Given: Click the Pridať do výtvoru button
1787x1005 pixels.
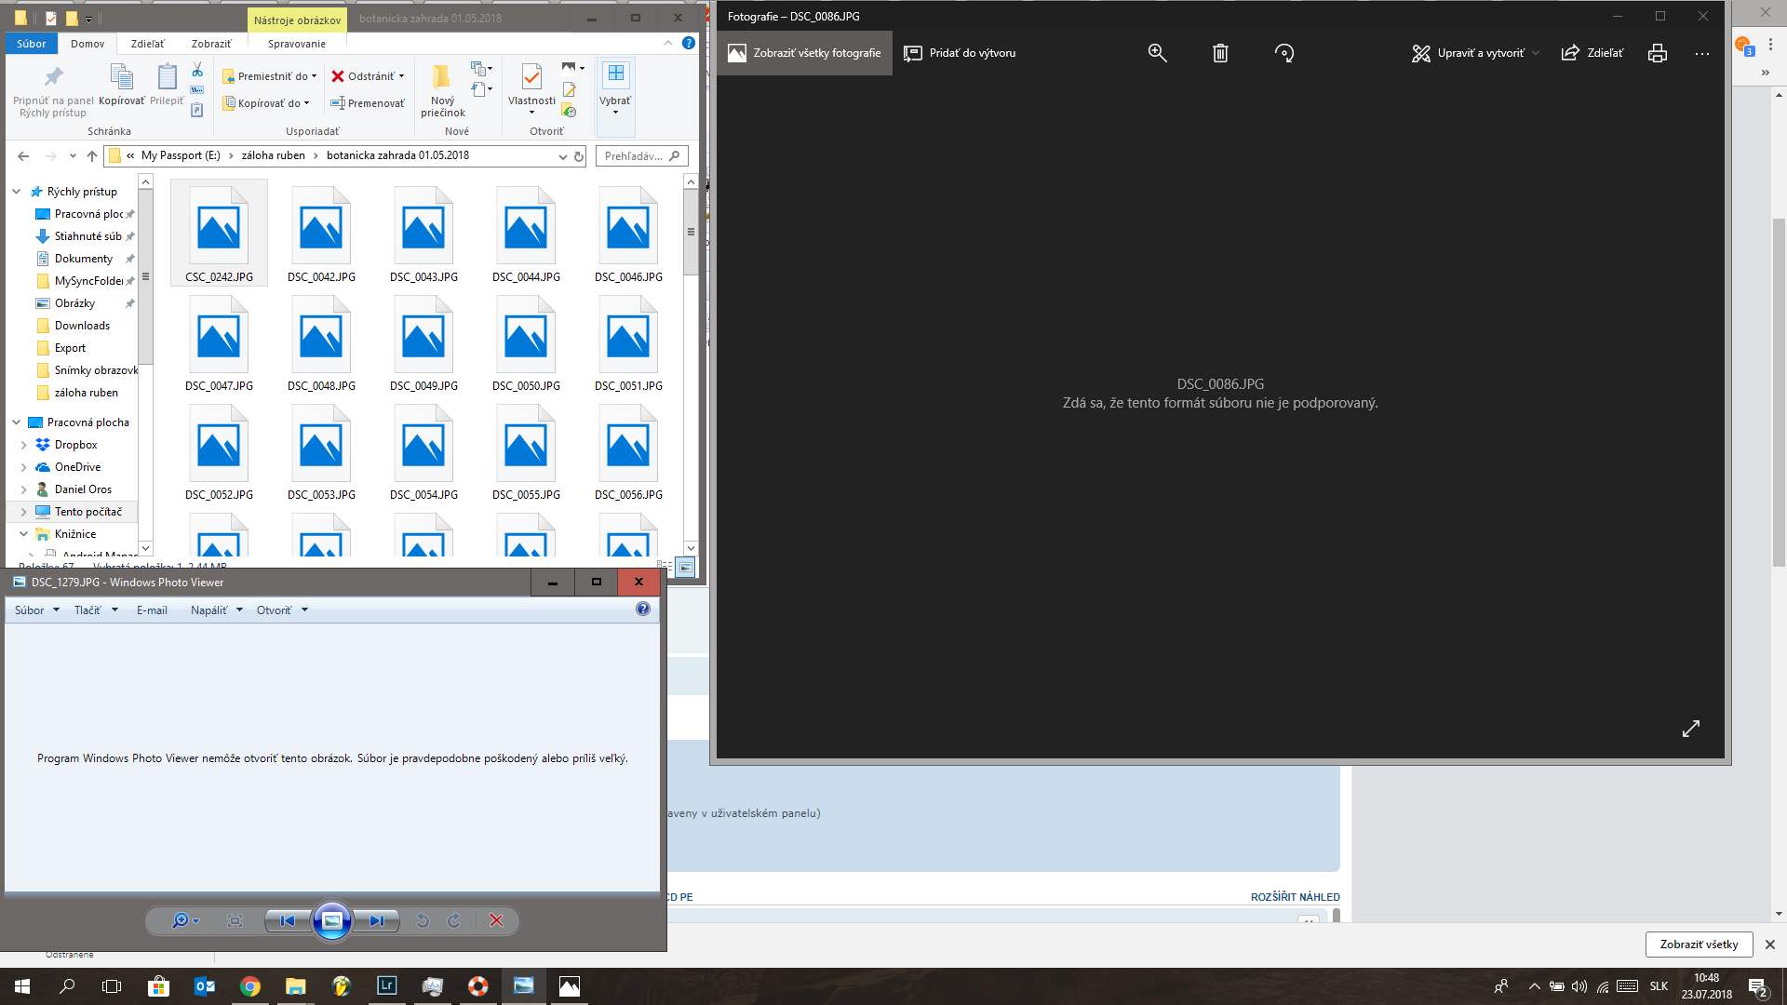Looking at the screenshot, I should pos(960,53).
